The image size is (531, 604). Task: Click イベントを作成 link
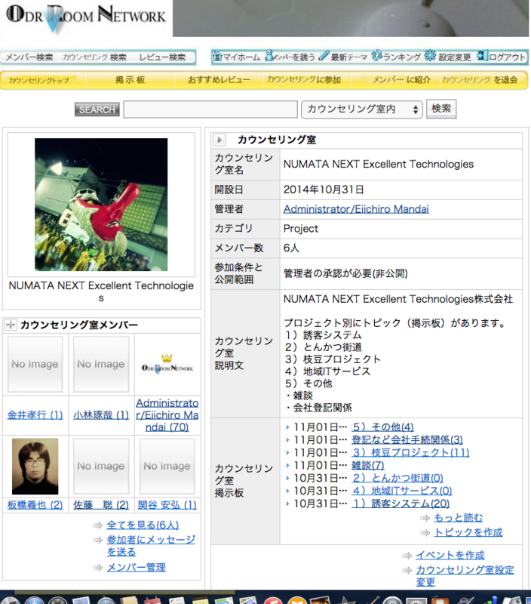450,555
